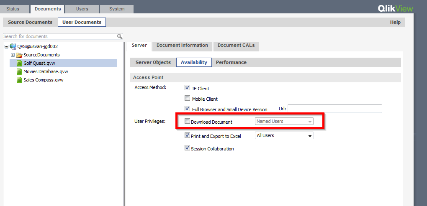Open the Named Users dropdown

click(x=284, y=121)
